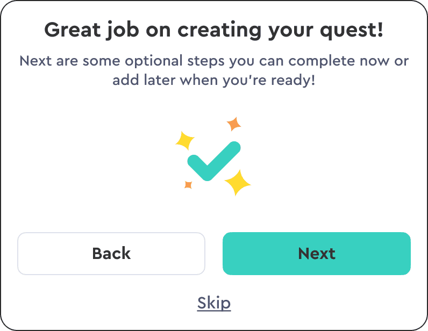Click the words "complete now" in the subtitle
Viewport: 428px width, 331px height.
pyautogui.click(x=339, y=61)
